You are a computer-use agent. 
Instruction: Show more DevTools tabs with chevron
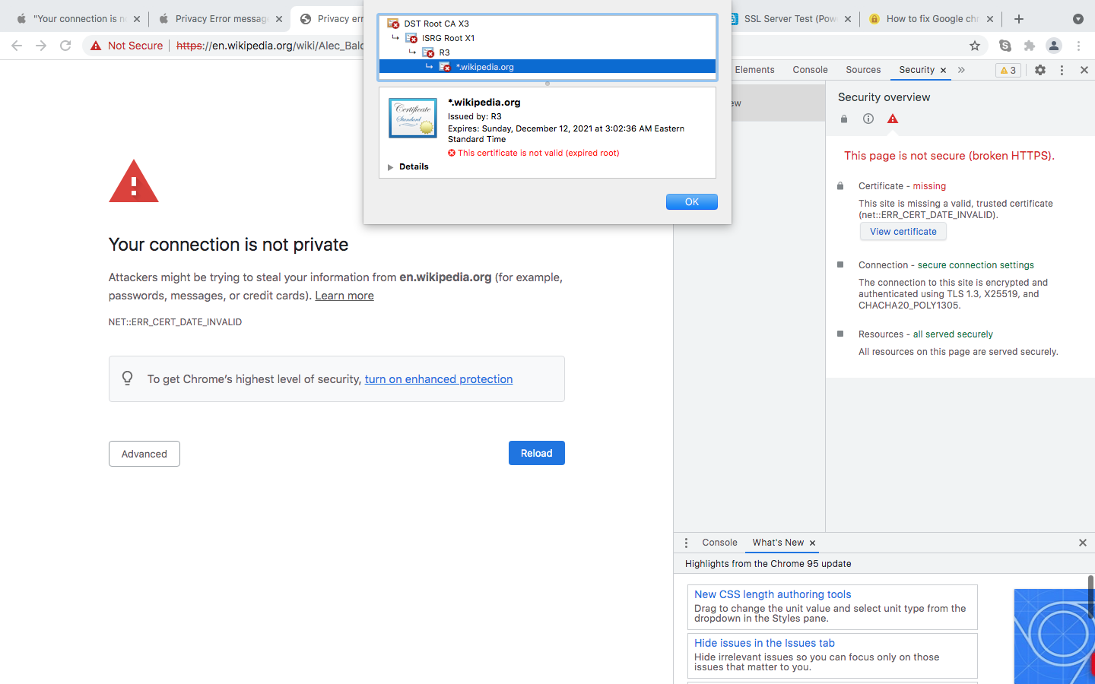tap(962, 70)
